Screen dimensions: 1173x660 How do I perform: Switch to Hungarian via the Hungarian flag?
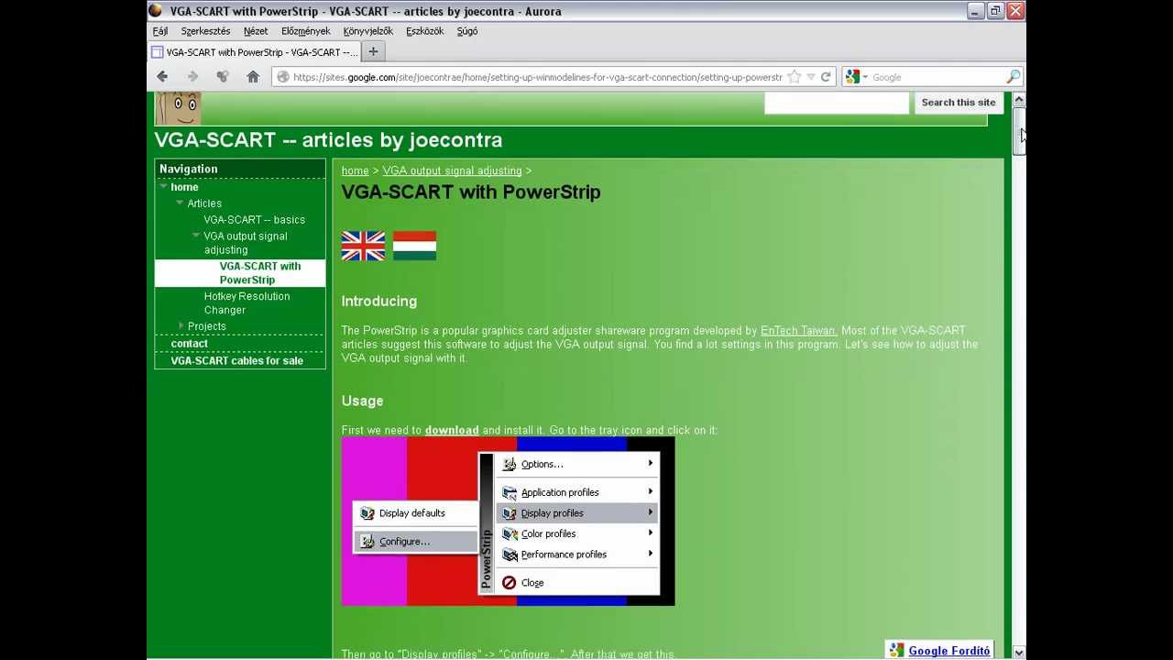(414, 246)
